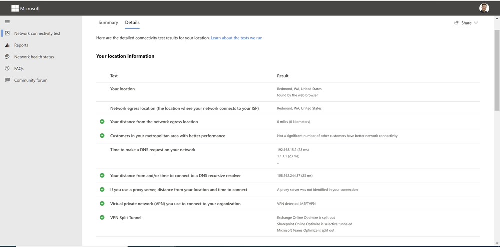Click the DNS recursive resolver row label
This screenshot has height=247, width=500.
coord(175,176)
